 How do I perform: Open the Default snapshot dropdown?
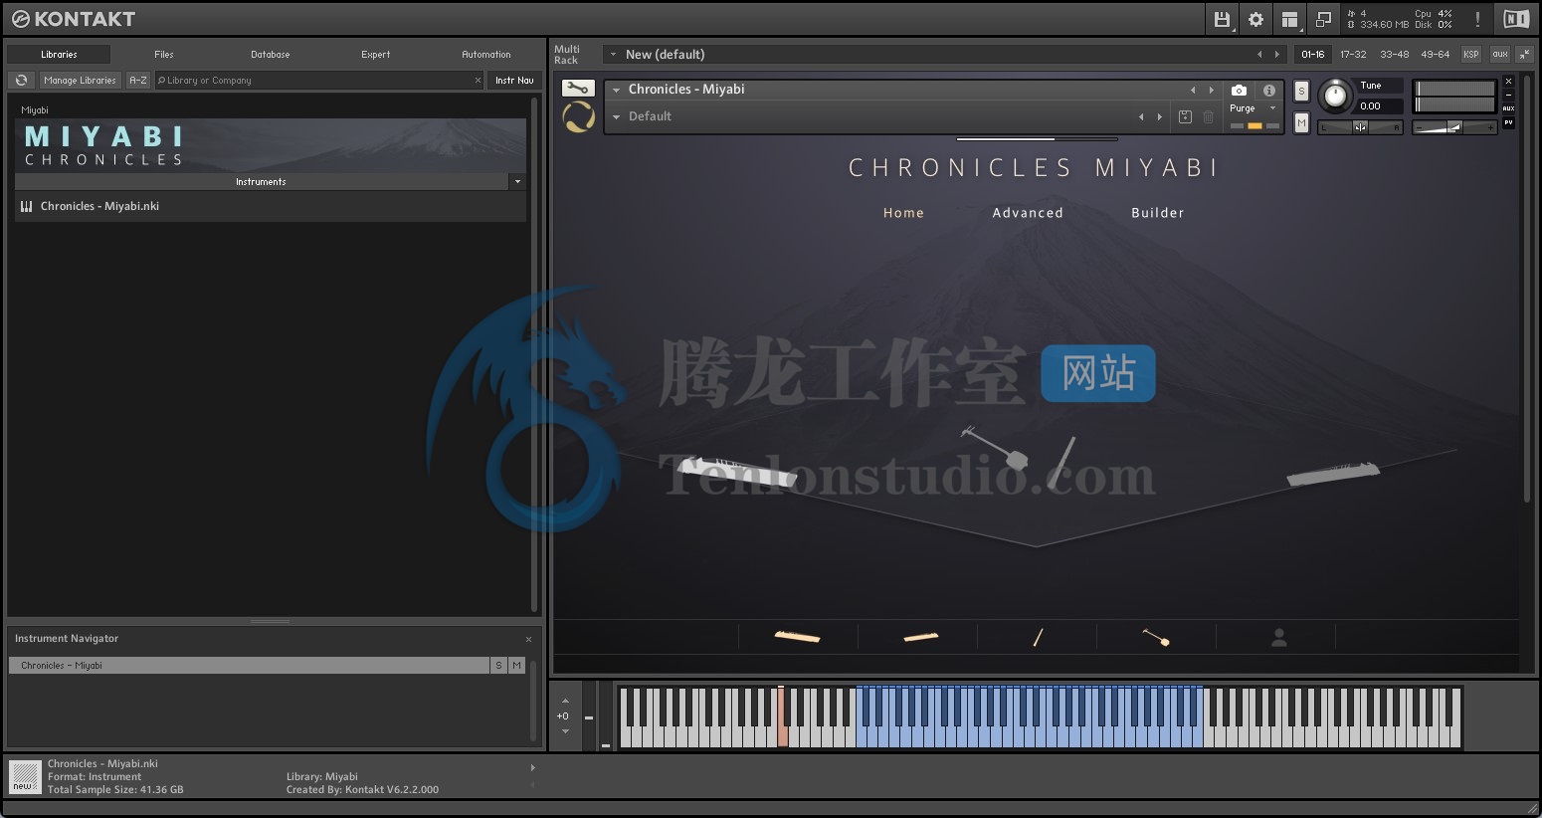click(x=616, y=116)
